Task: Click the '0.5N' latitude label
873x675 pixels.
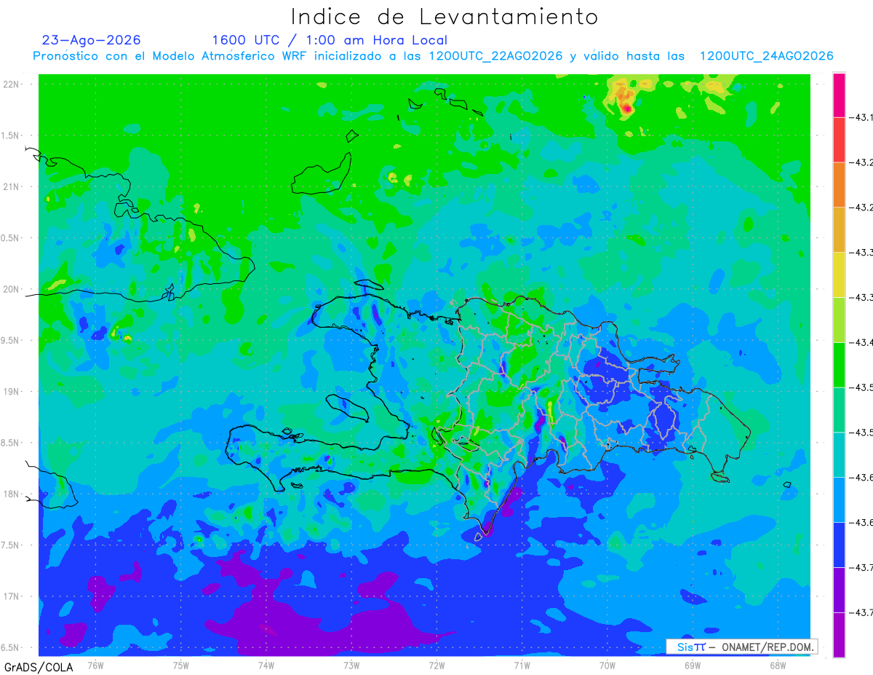Action: (x=12, y=238)
